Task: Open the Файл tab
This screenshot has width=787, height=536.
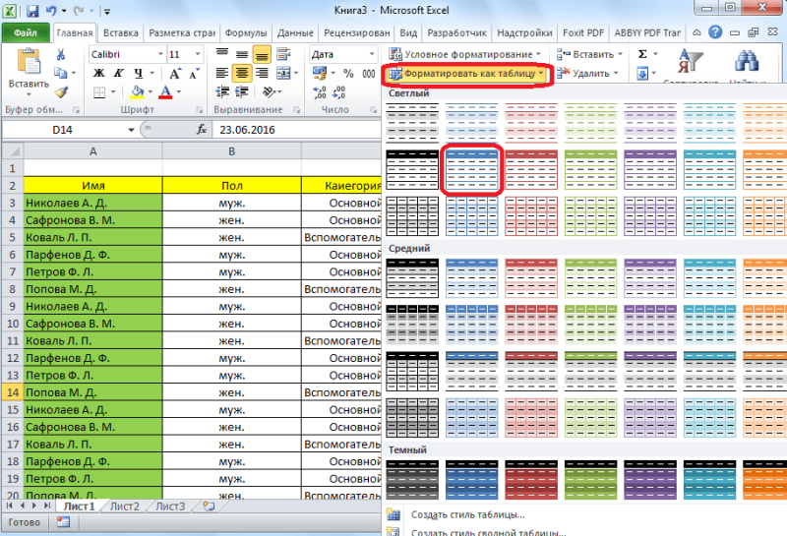Action: coord(26,33)
